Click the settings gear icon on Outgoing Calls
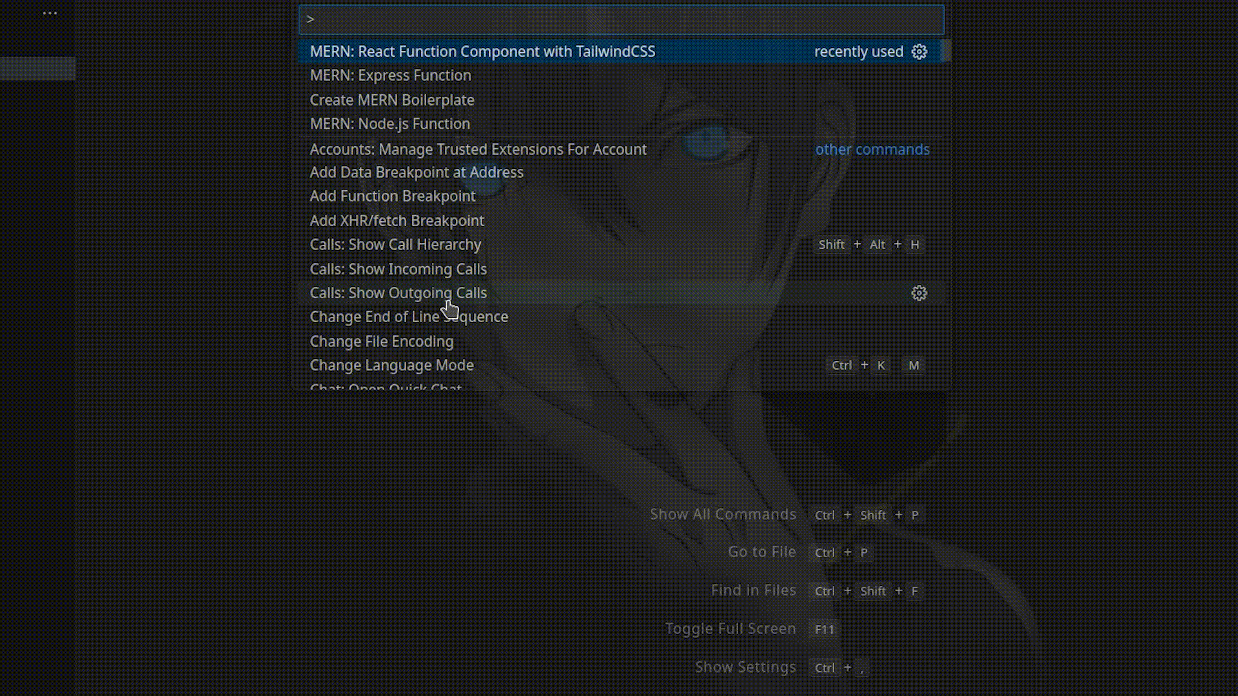The width and height of the screenshot is (1238, 696). pyautogui.click(x=918, y=293)
